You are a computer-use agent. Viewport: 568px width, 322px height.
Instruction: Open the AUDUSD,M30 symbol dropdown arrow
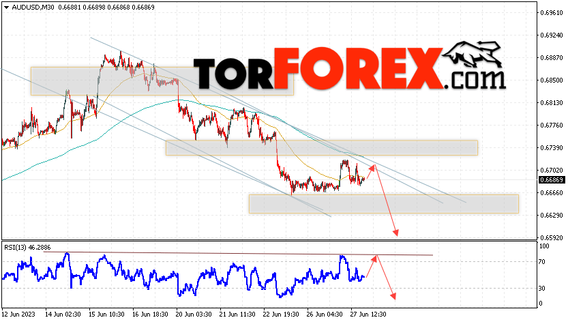pos(6,8)
